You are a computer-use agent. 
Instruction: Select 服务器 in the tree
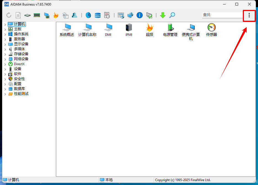17,39
